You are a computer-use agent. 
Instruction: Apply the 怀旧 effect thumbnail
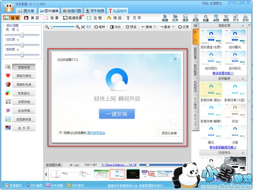(235, 111)
